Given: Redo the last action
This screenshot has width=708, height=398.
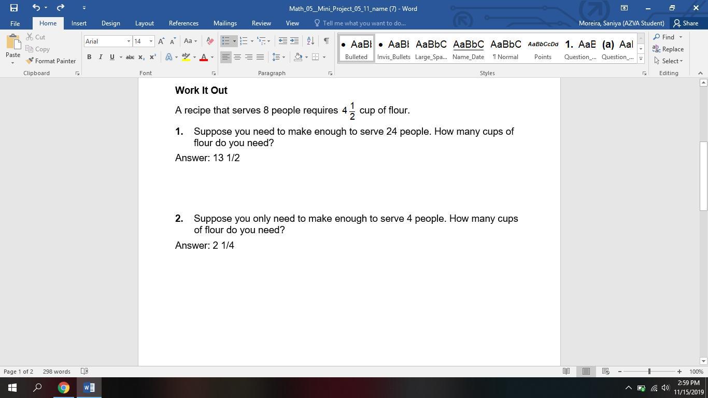Looking at the screenshot, I should coord(61,8).
